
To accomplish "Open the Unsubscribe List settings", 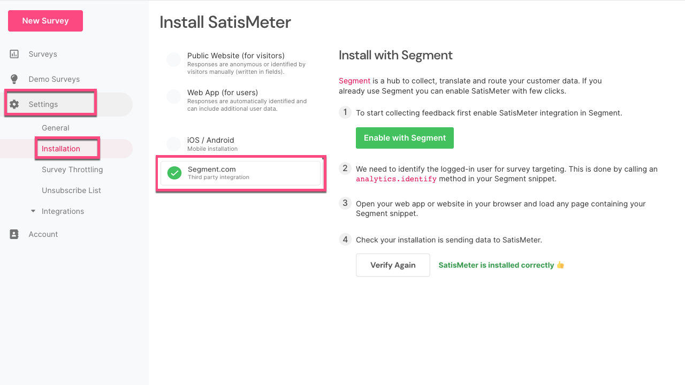I will 70,190.
